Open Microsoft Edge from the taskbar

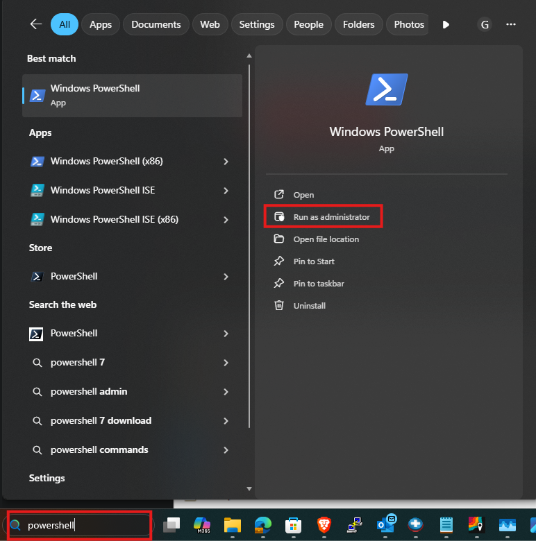coord(263,525)
